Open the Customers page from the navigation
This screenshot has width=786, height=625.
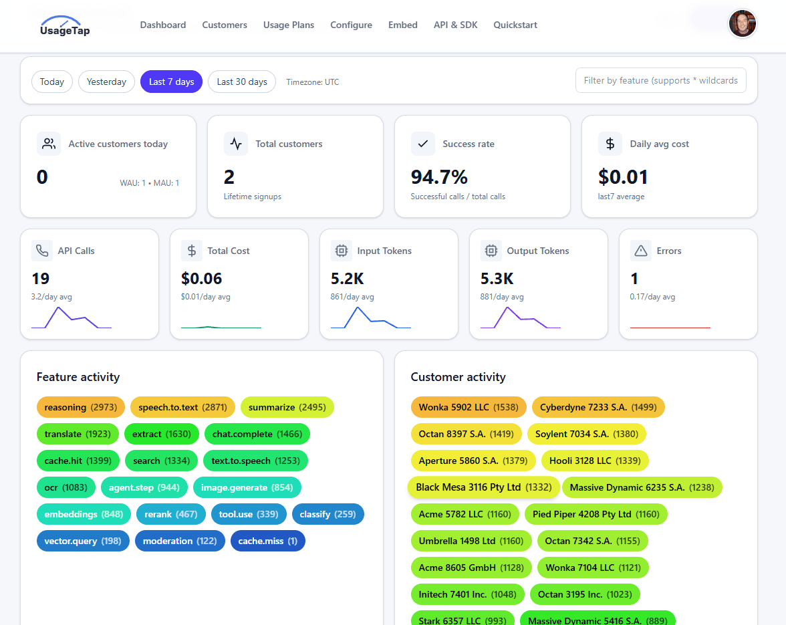224,25
